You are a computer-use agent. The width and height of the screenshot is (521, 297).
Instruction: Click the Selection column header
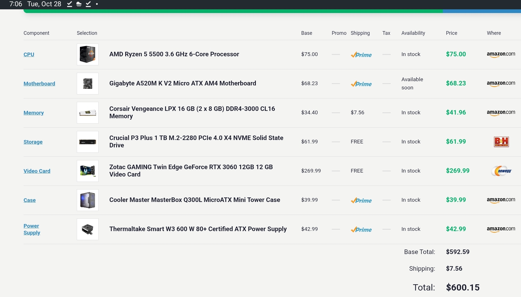(x=87, y=33)
